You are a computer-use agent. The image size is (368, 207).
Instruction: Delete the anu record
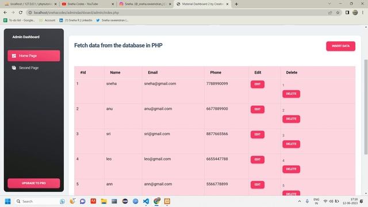point(292,119)
